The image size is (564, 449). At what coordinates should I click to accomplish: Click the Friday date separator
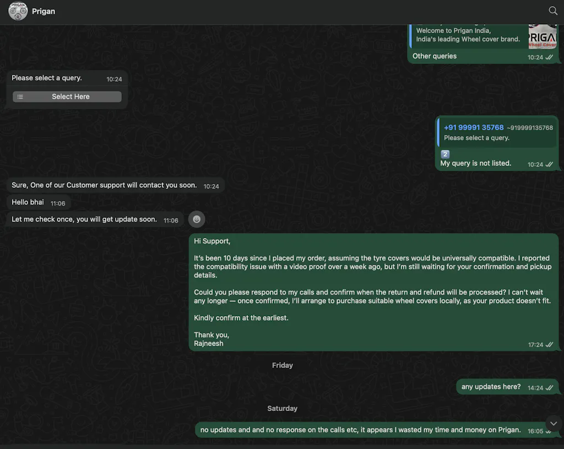pos(282,365)
